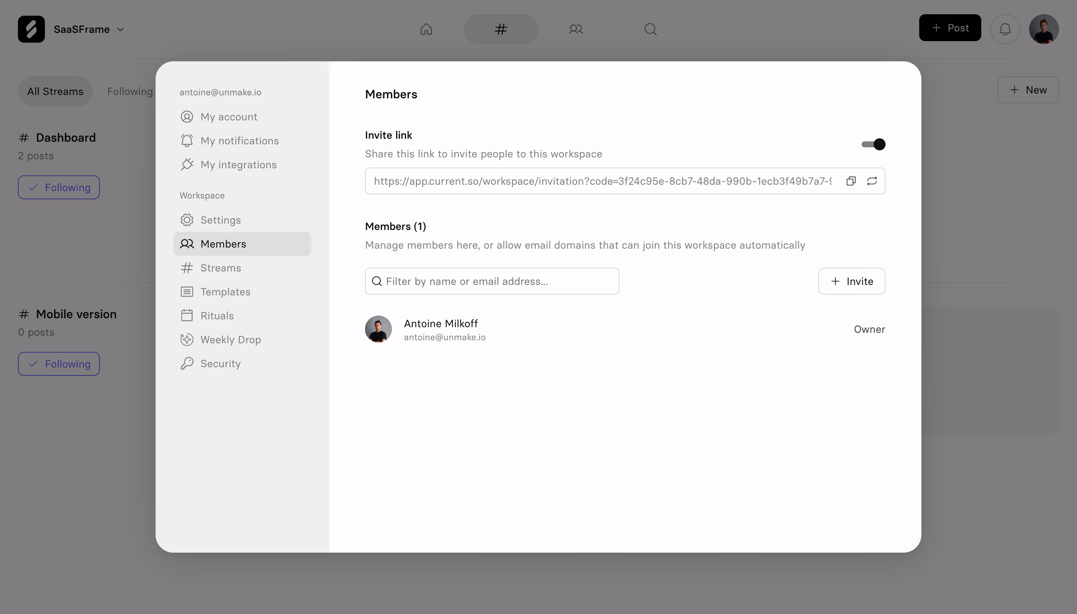Click the Owner role label
This screenshot has height=614, width=1077.
(x=869, y=329)
